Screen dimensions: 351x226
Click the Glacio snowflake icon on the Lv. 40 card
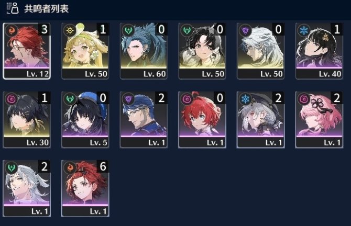pos(304,30)
